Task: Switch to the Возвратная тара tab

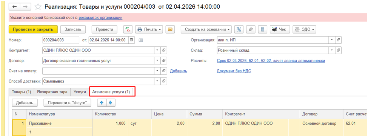Action: point(52,92)
